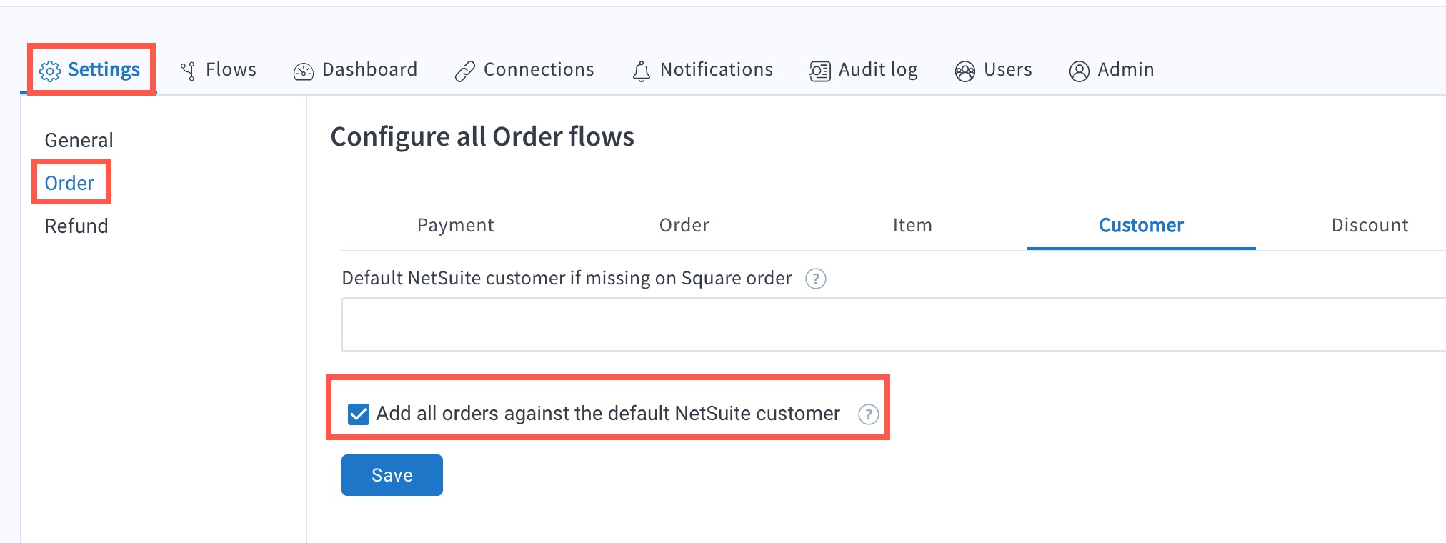Click the Admin person icon
Image resolution: width=1446 pixels, height=543 pixels.
[x=1079, y=71]
